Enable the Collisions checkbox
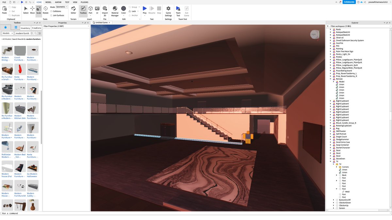Viewport: 392px width, 220px height. 51,11
